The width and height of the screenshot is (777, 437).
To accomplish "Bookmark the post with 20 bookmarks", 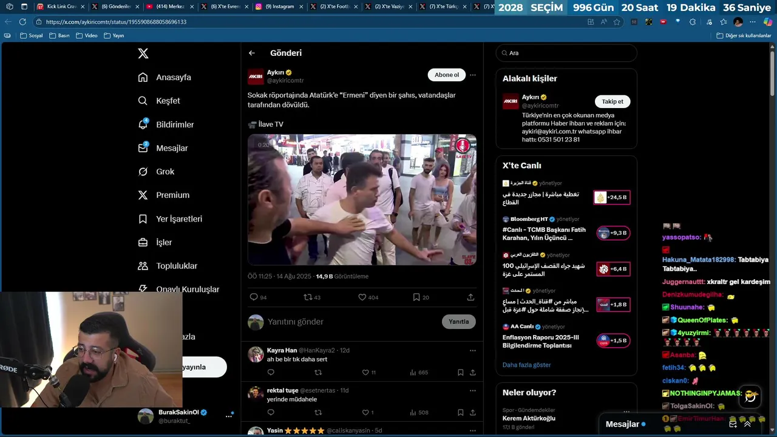I will tap(416, 297).
